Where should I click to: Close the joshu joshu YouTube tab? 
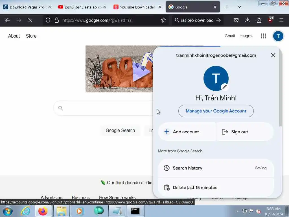pyautogui.click(x=104, y=7)
